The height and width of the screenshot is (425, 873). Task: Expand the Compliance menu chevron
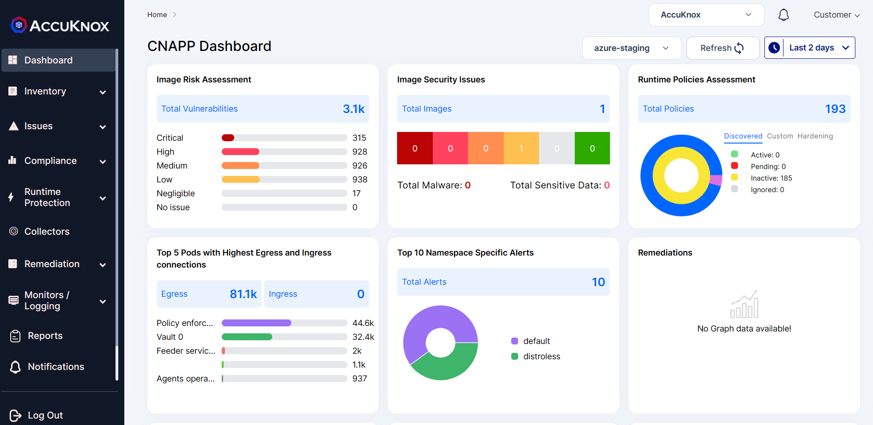pos(103,162)
